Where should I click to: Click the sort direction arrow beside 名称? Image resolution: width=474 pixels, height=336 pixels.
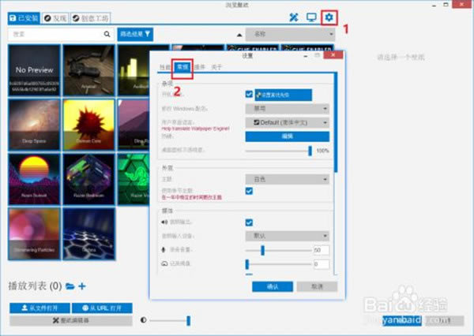240,35
